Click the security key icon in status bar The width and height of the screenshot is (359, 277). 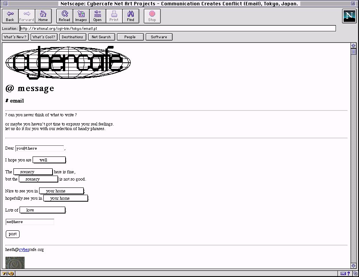coord(8,274)
